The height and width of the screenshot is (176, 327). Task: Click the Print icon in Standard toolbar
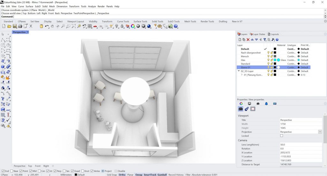click(x=20, y=26)
